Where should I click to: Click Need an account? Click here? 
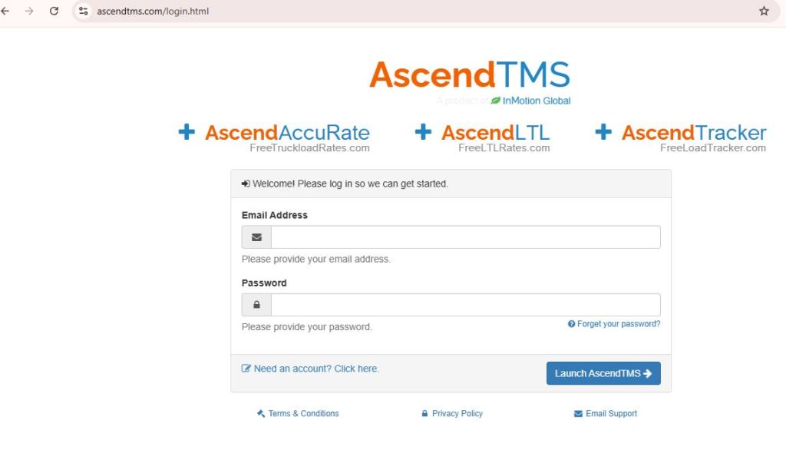click(x=315, y=369)
